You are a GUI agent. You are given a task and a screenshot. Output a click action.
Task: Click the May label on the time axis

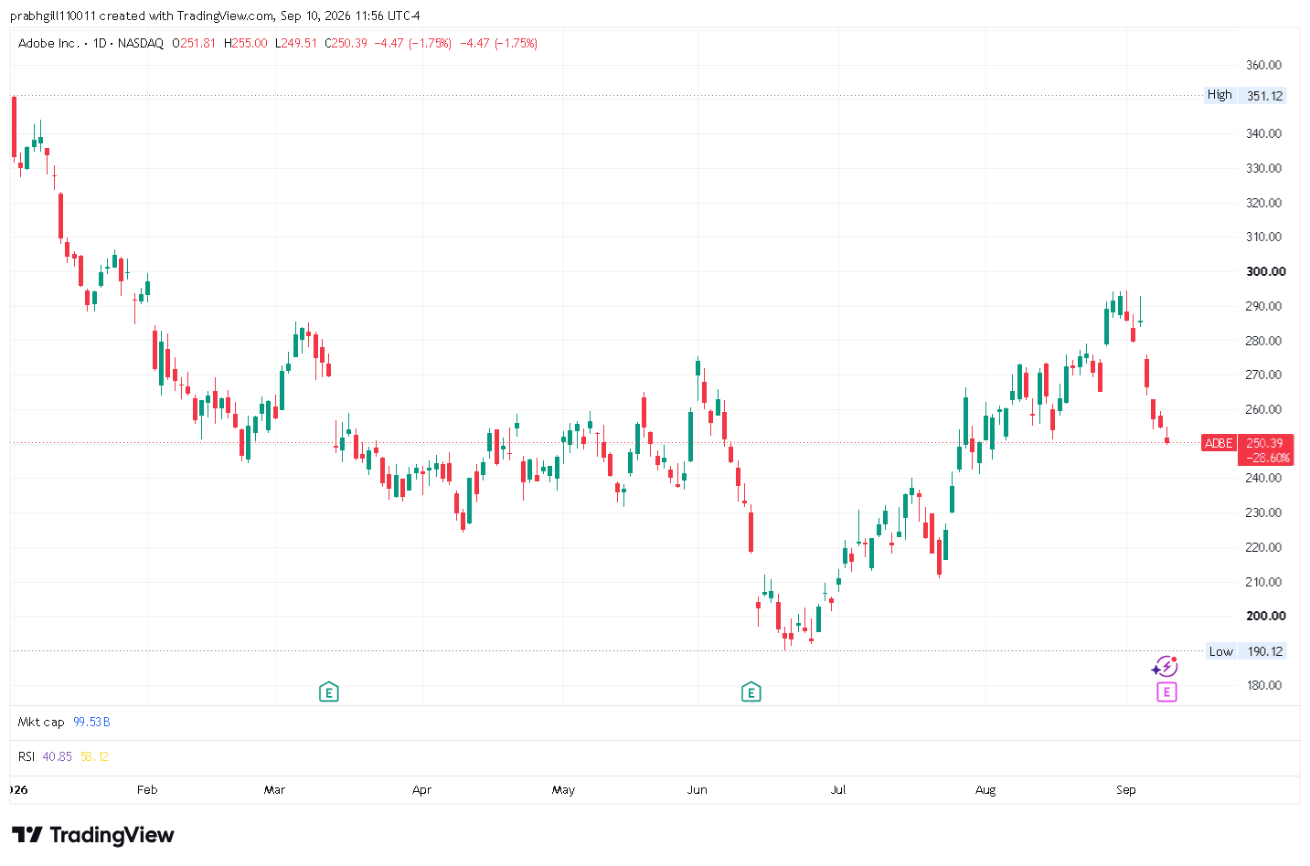click(564, 790)
